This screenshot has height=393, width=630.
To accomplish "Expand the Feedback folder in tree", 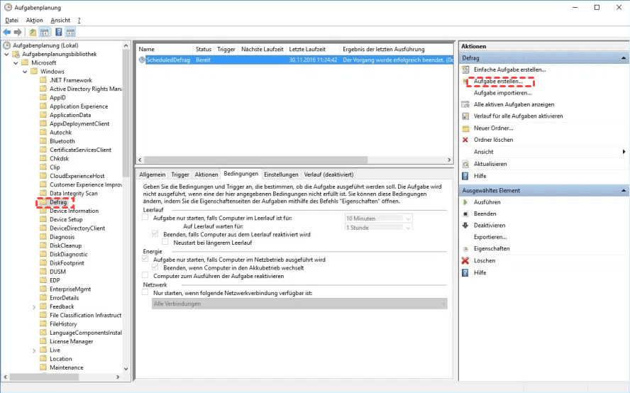I will [x=35, y=306].
